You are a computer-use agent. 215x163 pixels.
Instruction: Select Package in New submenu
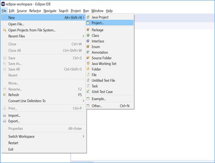(110, 30)
